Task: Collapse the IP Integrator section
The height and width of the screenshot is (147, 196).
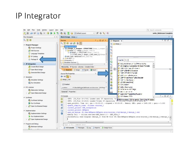Action: click(24, 64)
